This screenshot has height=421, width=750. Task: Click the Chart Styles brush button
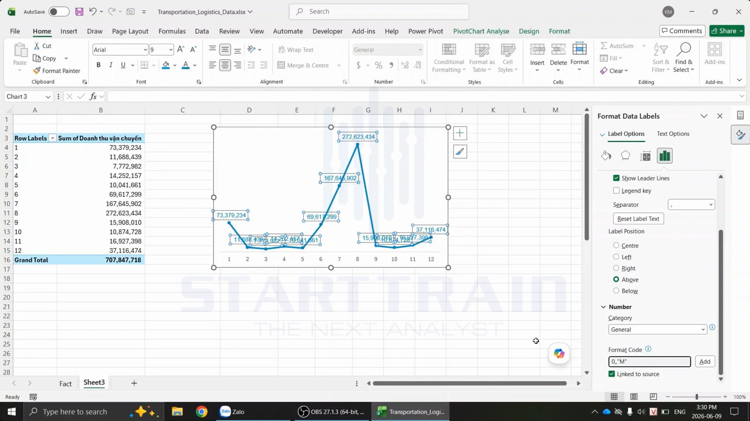pyautogui.click(x=460, y=152)
